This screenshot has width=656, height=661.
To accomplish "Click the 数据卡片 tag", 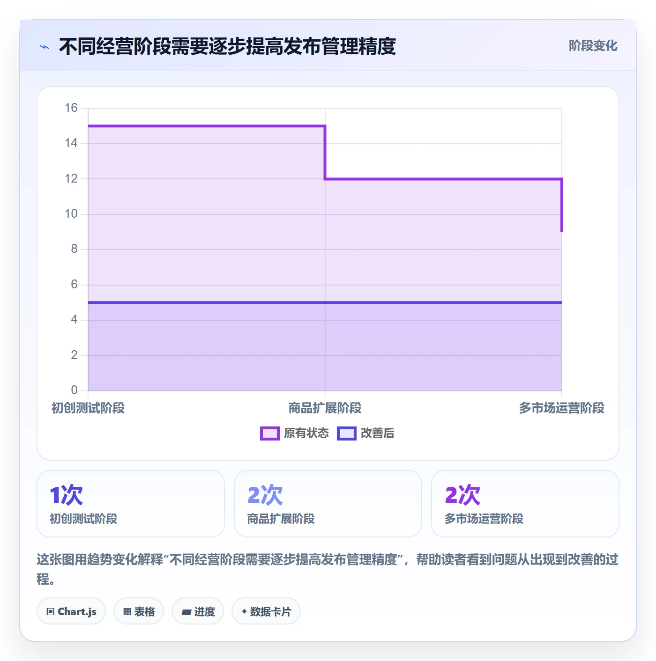I will tap(266, 611).
